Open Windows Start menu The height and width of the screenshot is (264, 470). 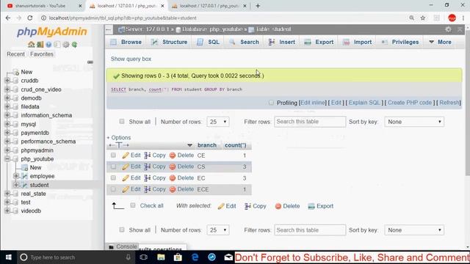point(8,257)
